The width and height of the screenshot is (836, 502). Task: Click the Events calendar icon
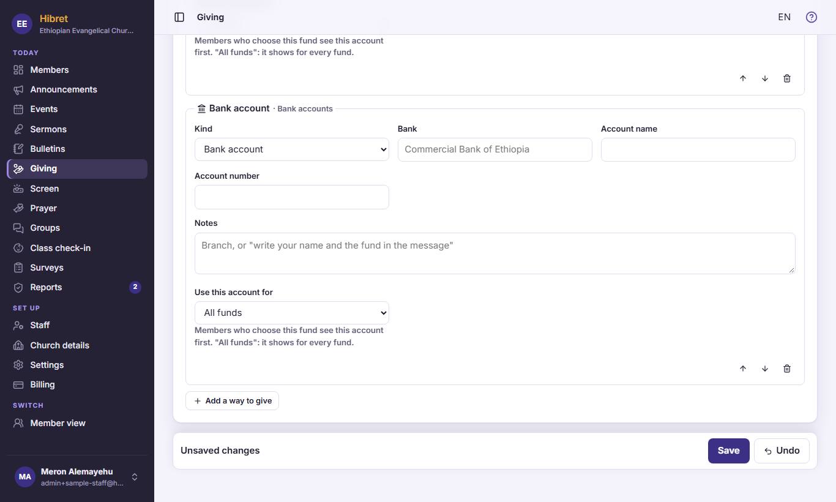[18, 109]
